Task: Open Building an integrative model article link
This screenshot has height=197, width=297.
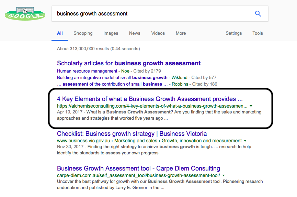Action: 112,78
